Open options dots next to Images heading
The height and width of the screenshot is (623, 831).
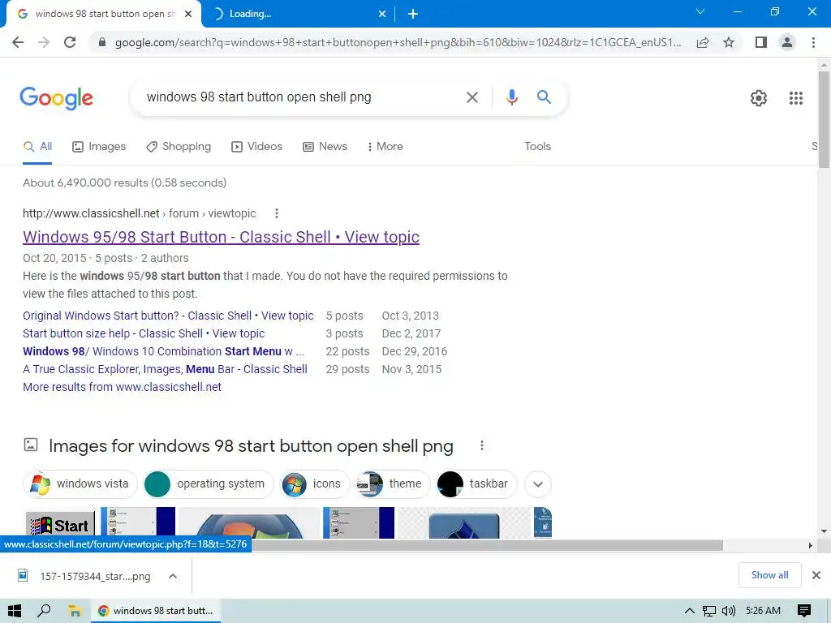482,445
